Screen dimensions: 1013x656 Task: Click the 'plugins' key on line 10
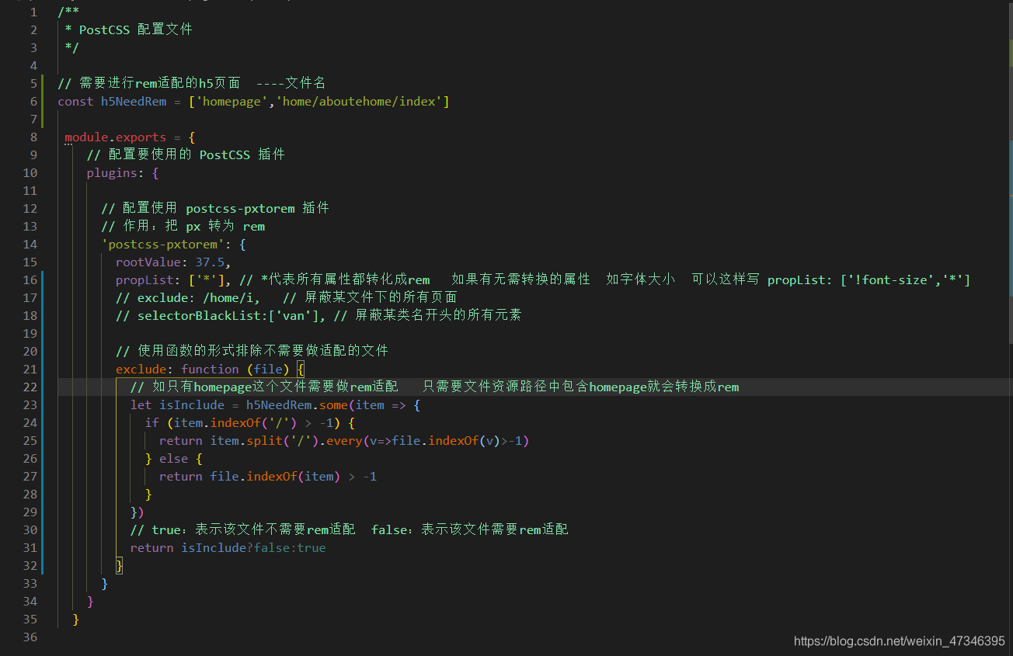112,173
